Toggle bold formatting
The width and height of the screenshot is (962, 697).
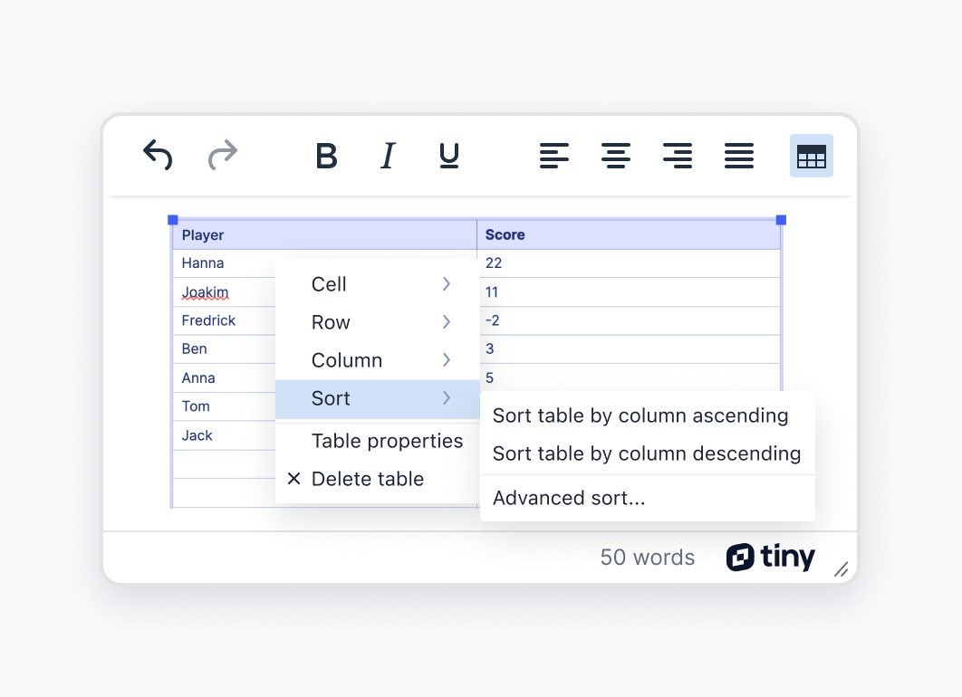point(326,156)
